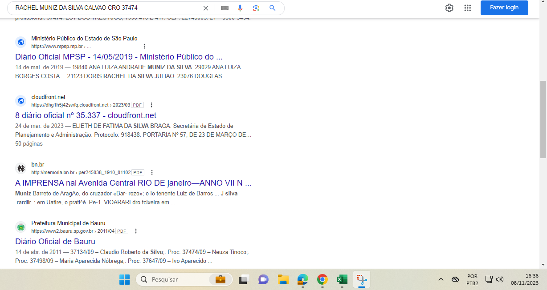The height and width of the screenshot is (290, 547).
Task: Open Microsoft Edge from the taskbar
Action: (x=303, y=279)
